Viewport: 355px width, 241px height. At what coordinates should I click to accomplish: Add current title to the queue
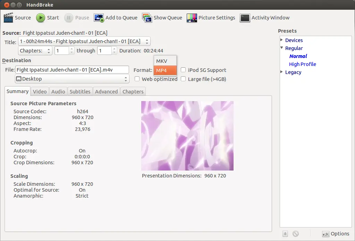click(x=116, y=18)
